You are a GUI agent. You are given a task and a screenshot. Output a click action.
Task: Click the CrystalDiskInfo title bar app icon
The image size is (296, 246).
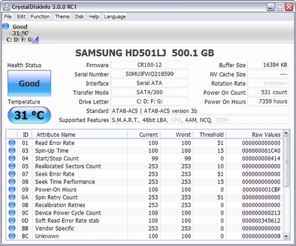point(7,7)
